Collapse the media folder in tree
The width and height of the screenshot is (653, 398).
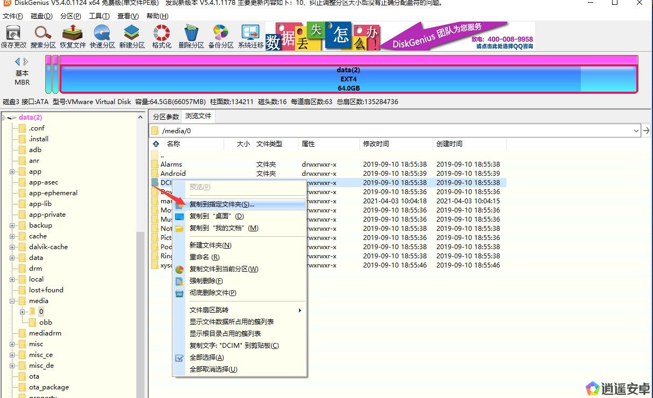[x=12, y=301]
